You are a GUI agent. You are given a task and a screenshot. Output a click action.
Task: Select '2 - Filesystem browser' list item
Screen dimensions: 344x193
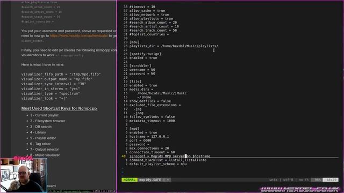point(48,121)
